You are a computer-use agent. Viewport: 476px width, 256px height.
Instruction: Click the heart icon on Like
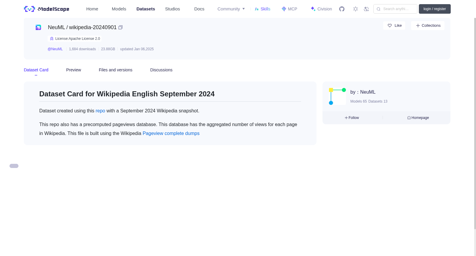click(x=390, y=26)
